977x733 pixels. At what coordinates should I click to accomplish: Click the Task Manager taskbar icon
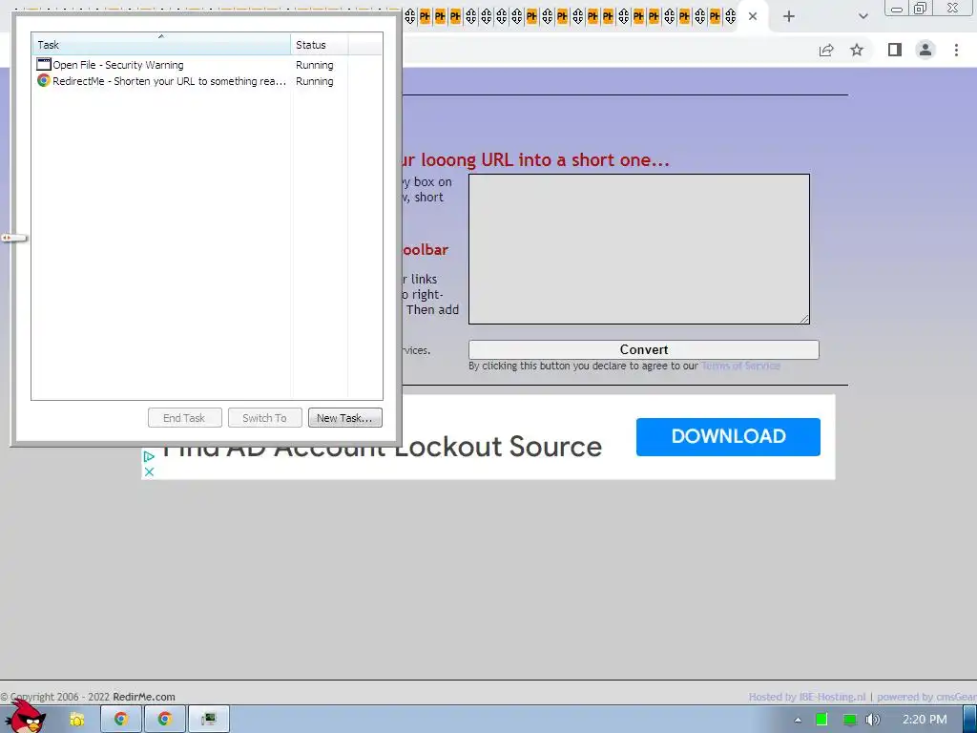[x=209, y=720]
